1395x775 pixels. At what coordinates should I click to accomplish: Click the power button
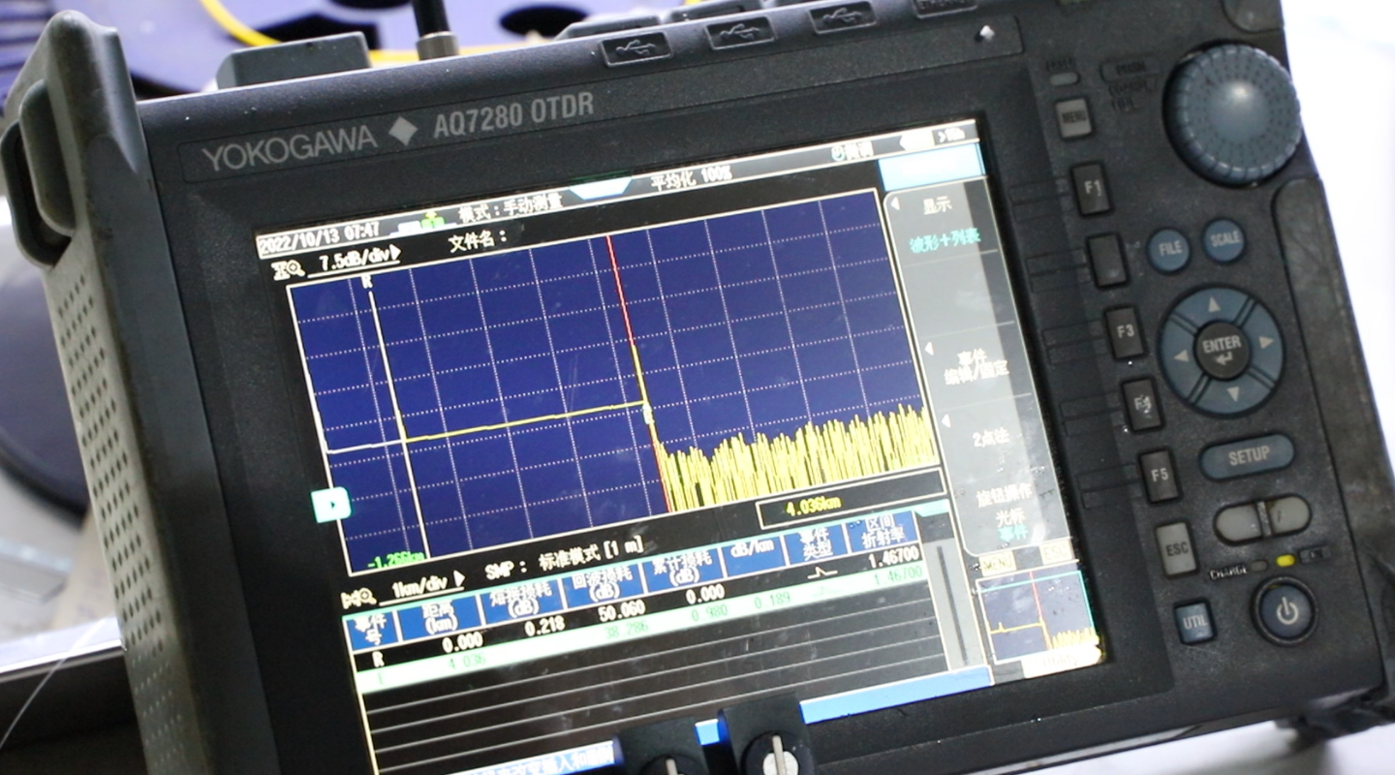click(x=1286, y=610)
